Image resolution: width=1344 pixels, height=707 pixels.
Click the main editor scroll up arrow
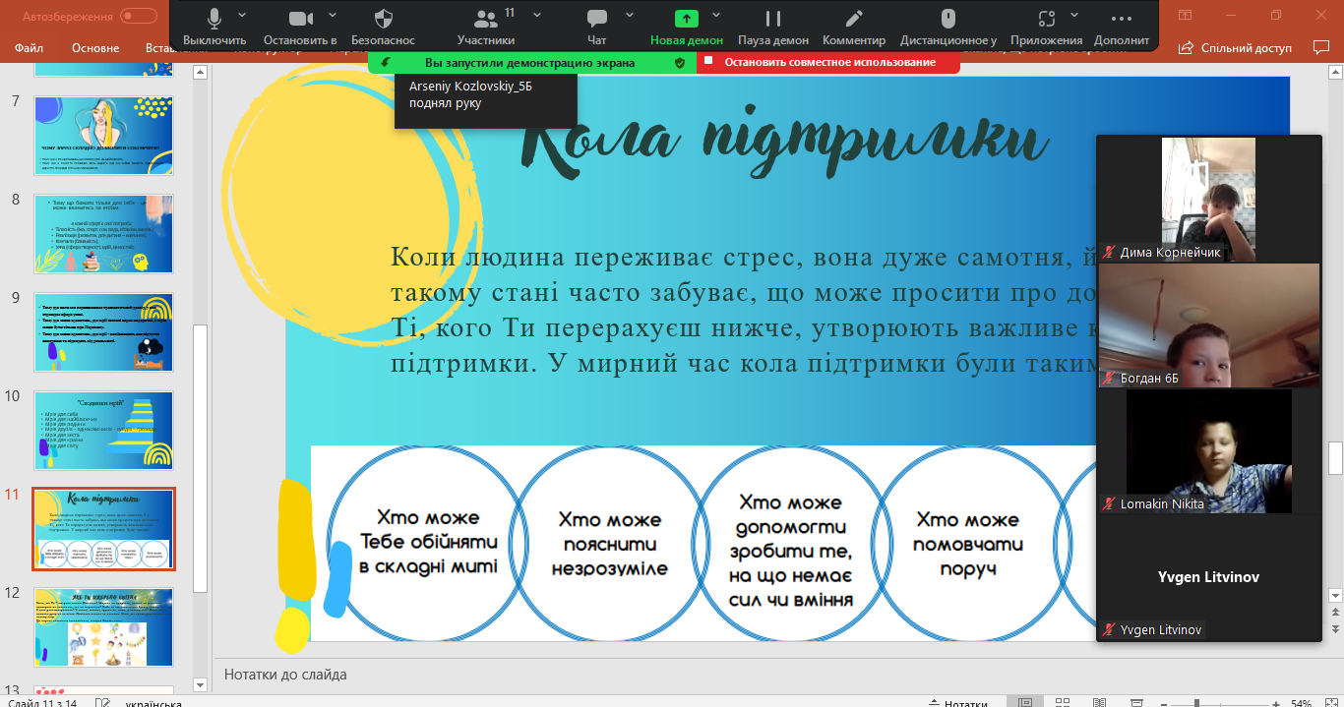[x=1335, y=74]
